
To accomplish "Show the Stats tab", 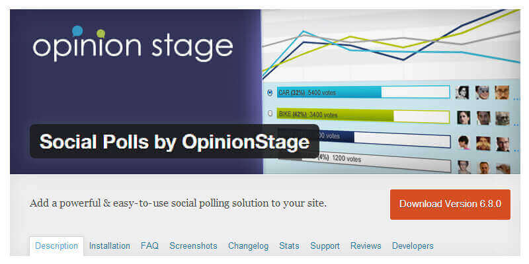I will (289, 246).
